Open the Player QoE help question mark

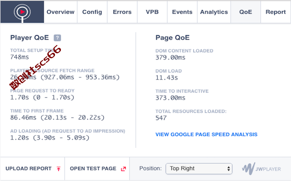tap(57, 38)
